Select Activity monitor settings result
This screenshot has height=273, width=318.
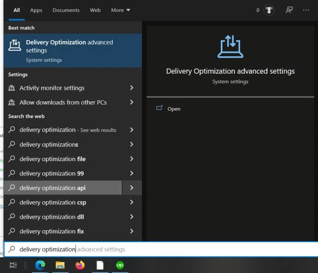coord(63,88)
